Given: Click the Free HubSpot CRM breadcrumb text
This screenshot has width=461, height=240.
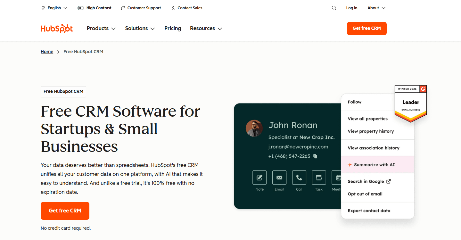Looking at the screenshot, I should [x=83, y=52].
